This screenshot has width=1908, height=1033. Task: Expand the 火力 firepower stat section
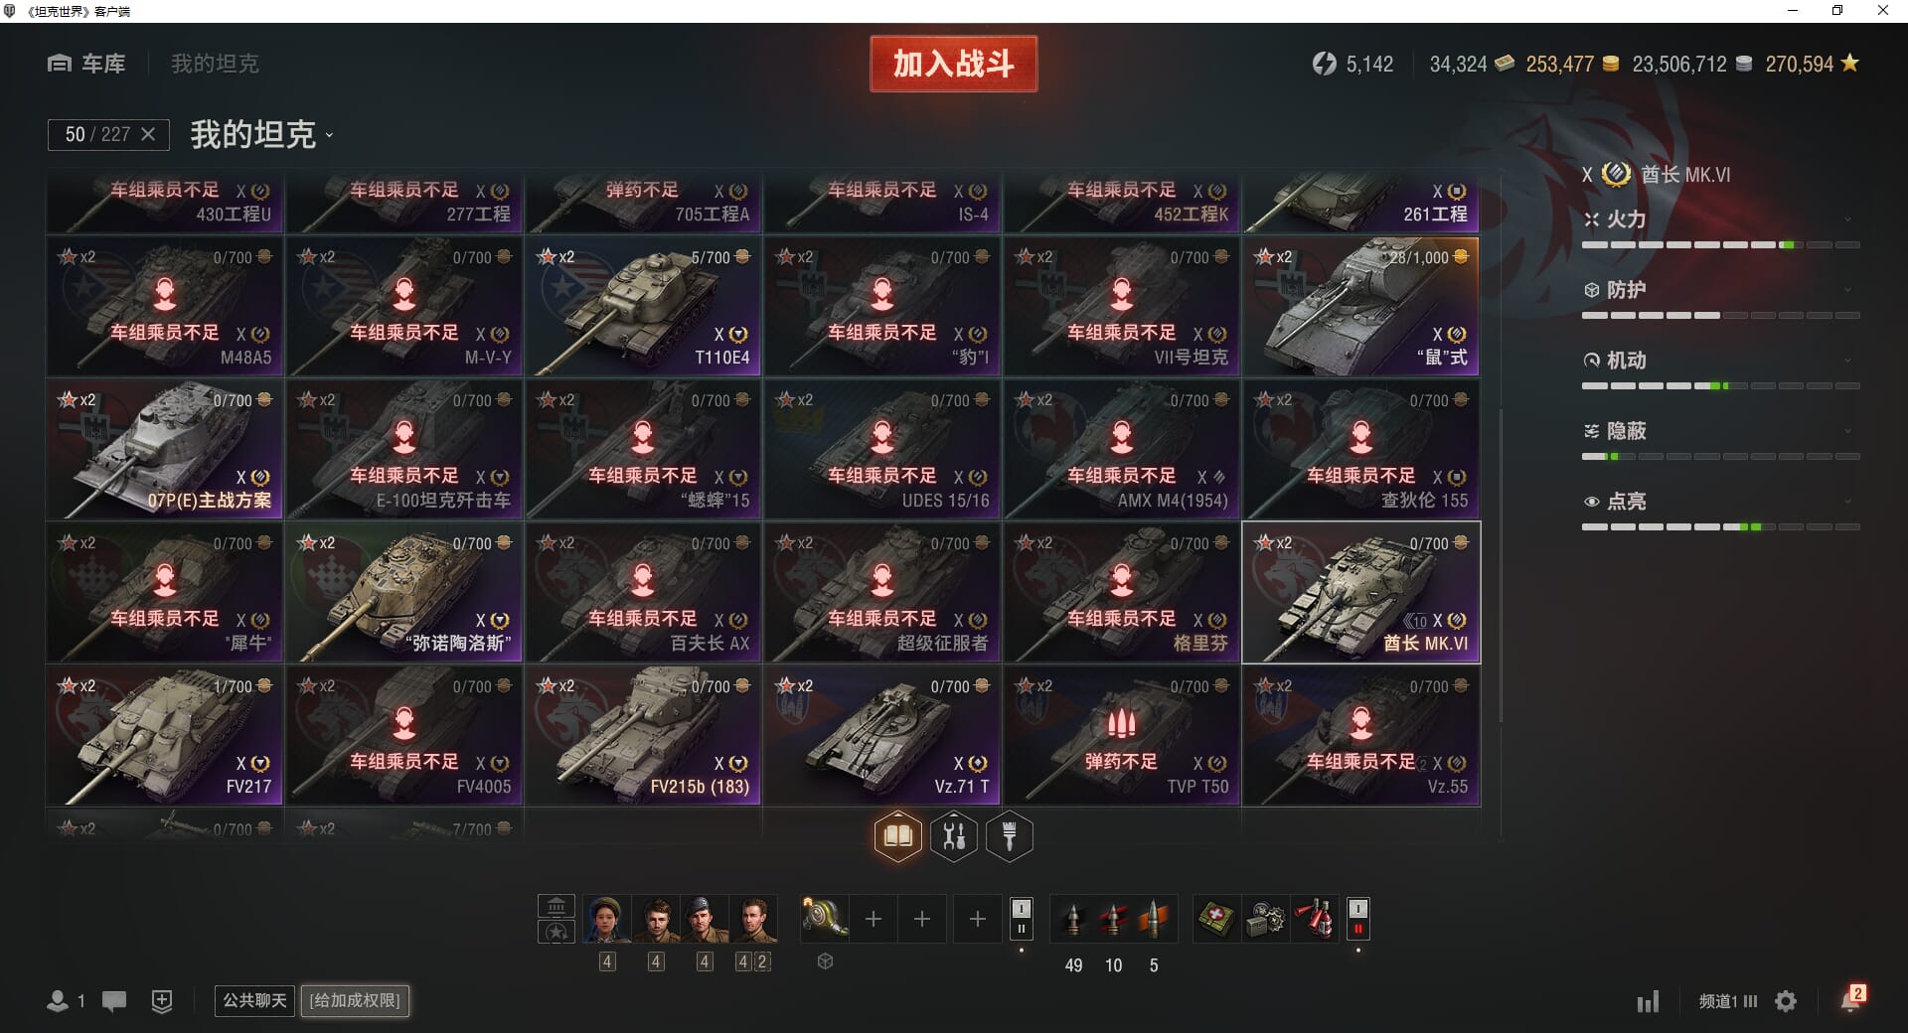pyautogui.click(x=1721, y=220)
